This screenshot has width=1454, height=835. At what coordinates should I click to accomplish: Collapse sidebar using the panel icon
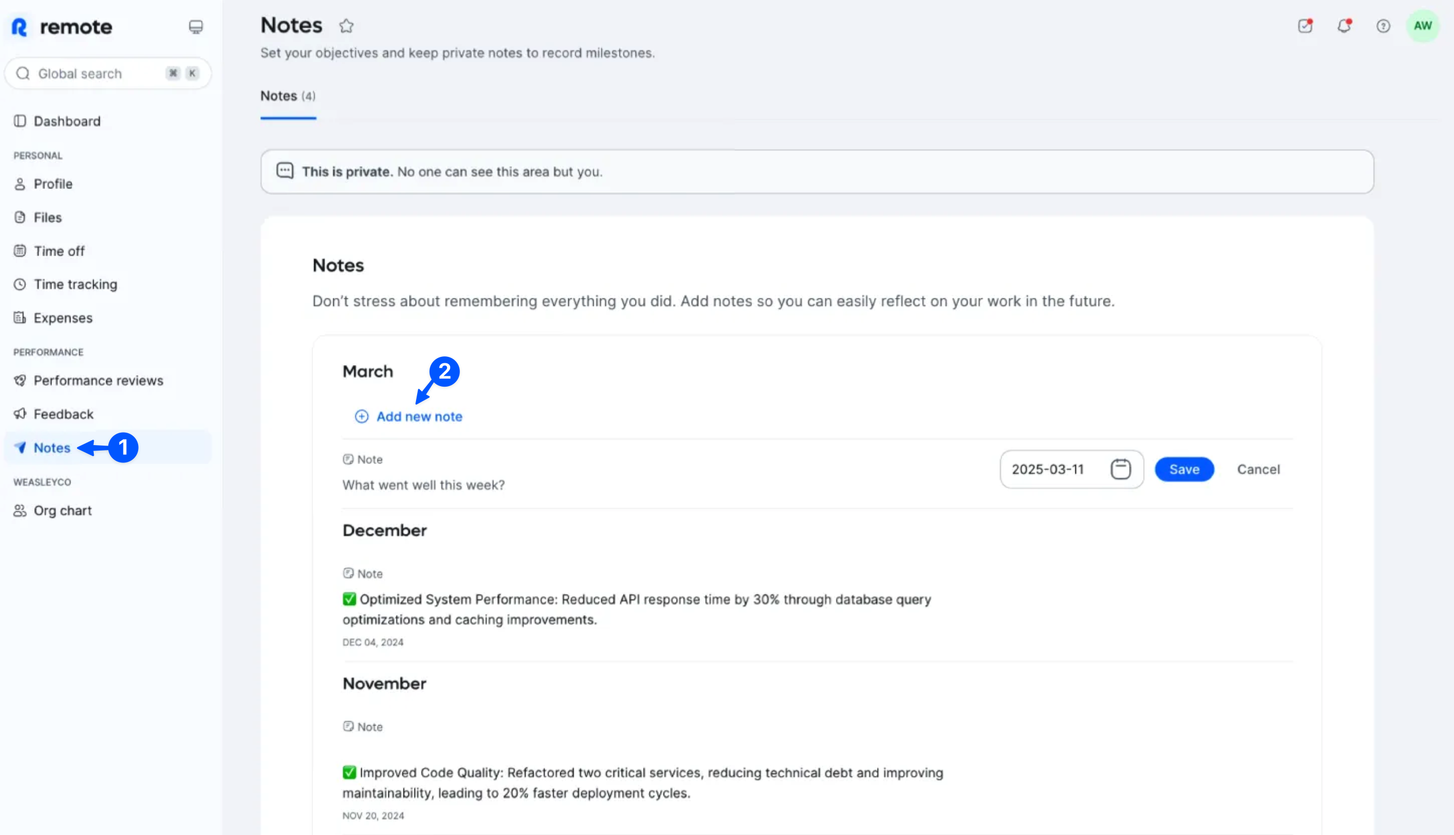[x=196, y=27]
